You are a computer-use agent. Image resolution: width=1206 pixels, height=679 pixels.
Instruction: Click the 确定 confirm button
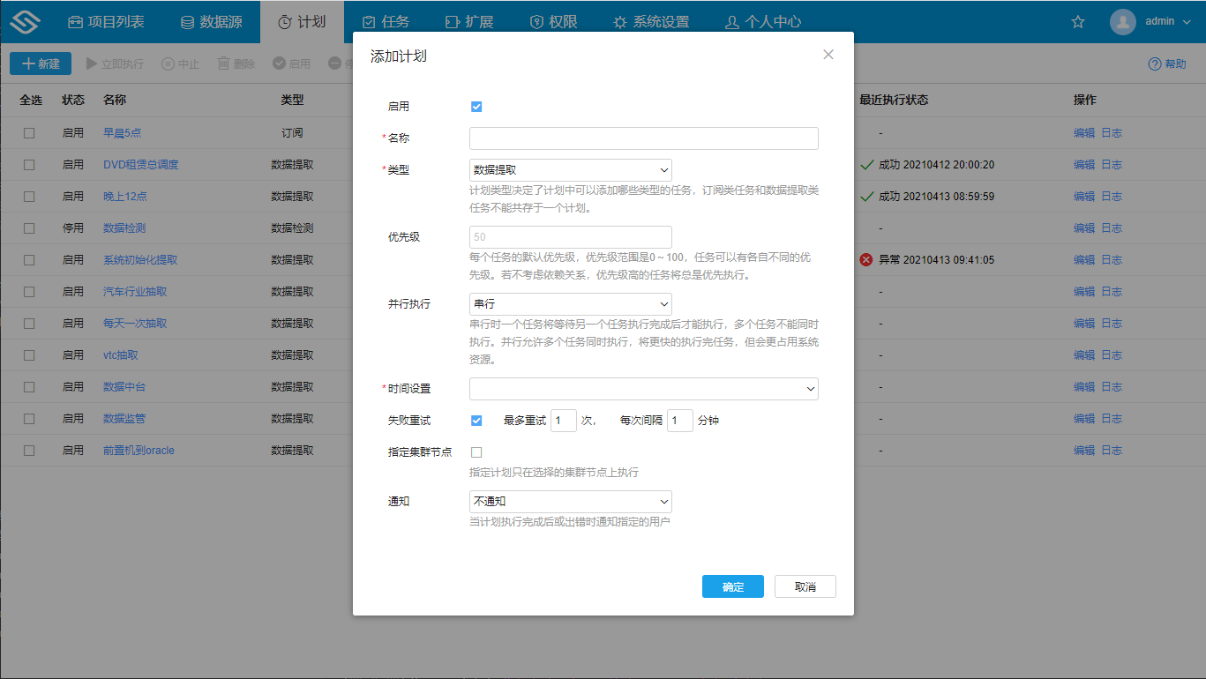tap(732, 586)
